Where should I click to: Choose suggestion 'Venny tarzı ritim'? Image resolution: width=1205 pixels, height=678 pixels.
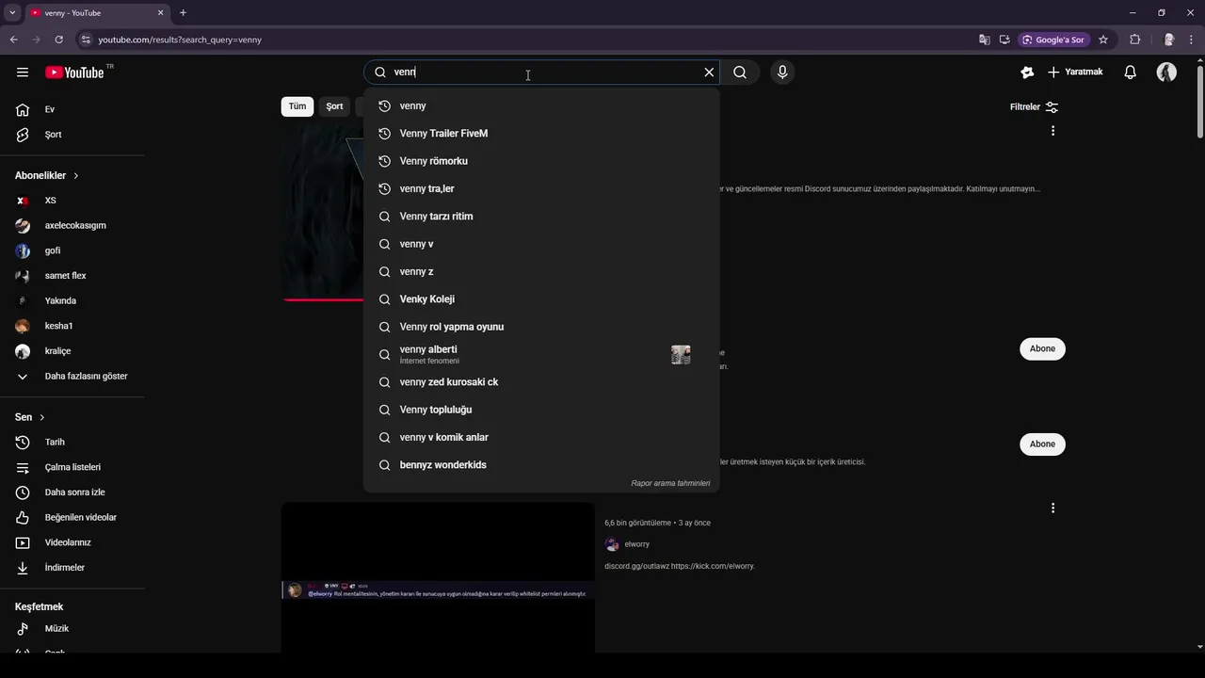tap(541, 217)
